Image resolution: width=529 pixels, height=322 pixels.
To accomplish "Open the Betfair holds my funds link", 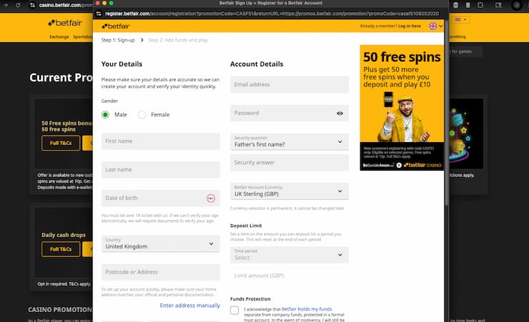I will click(x=307, y=309).
